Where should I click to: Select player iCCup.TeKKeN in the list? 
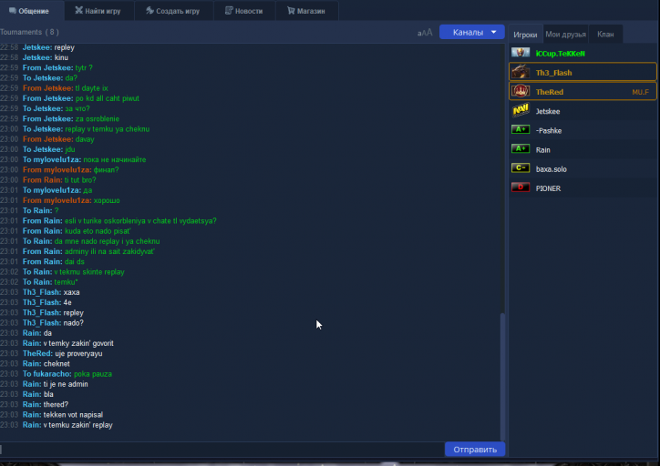coord(583,54)
